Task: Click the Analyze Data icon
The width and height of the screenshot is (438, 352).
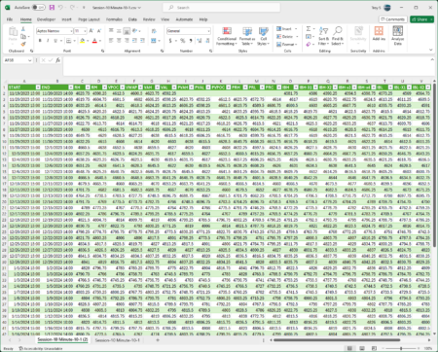Action: [397, 36]
